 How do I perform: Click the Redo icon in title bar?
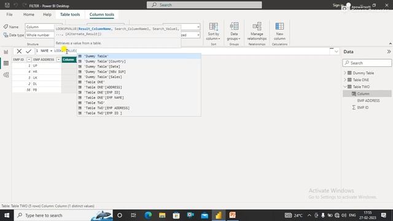pyautogui.click(x=25, y=5)
